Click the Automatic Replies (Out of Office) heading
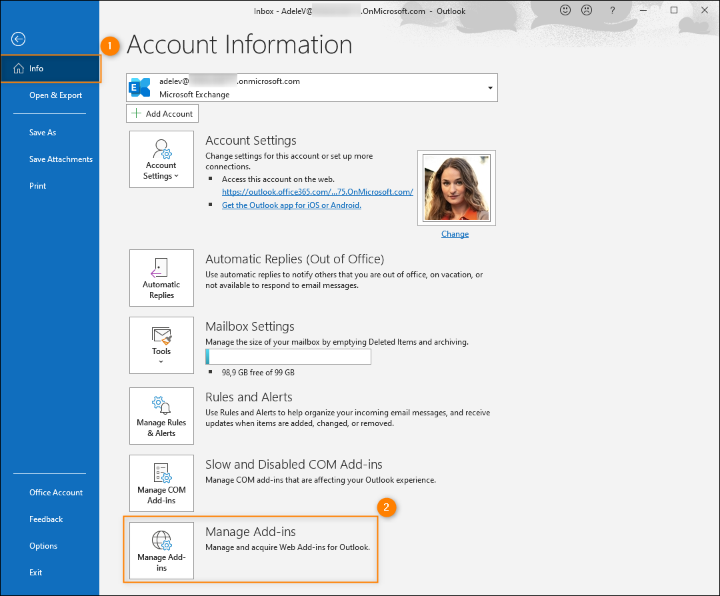Viewport: 720px width, 596px height. click(295, 259)
